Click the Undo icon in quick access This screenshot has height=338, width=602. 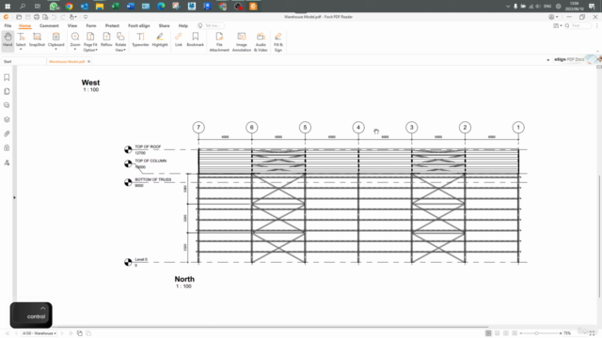pyautogui.click(x=55, y=17)
